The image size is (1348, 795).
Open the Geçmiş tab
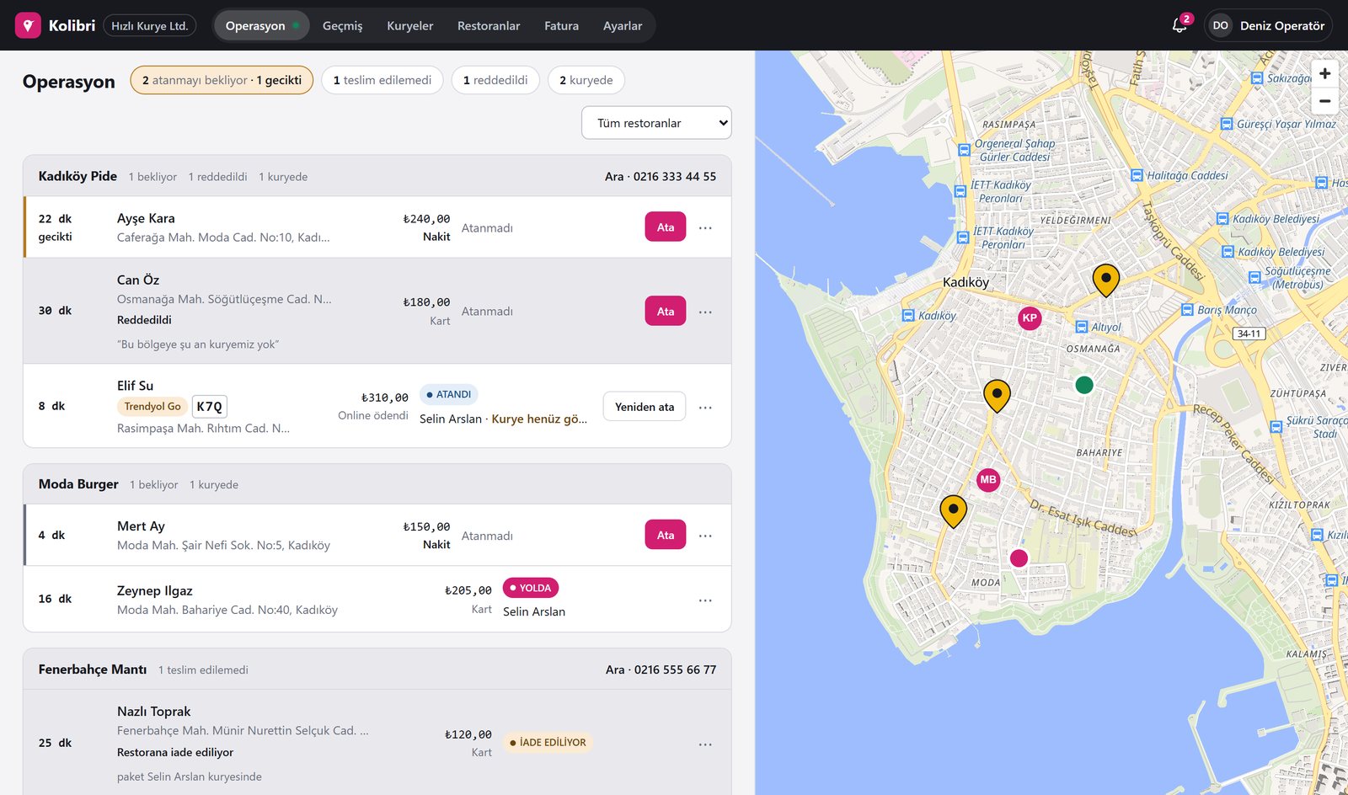click(342, 25)
